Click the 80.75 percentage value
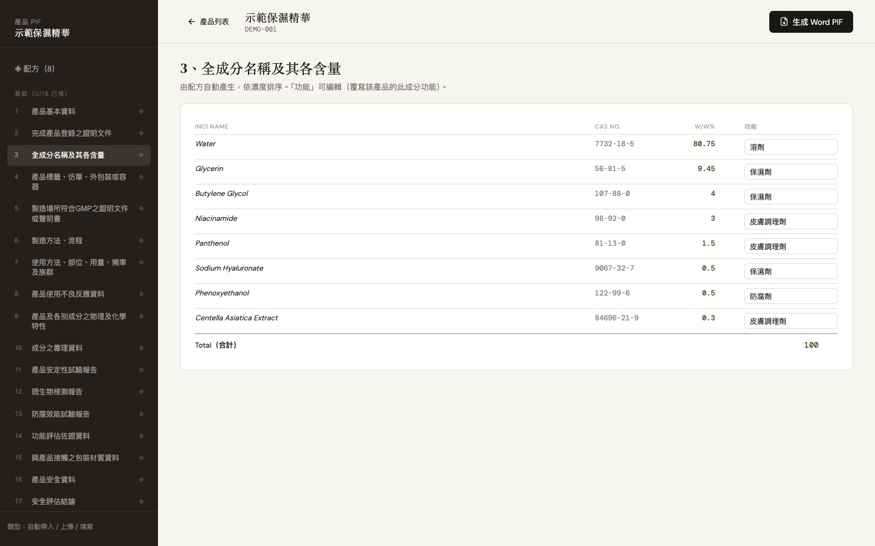875x546 pixels. [x=704, y=144]
